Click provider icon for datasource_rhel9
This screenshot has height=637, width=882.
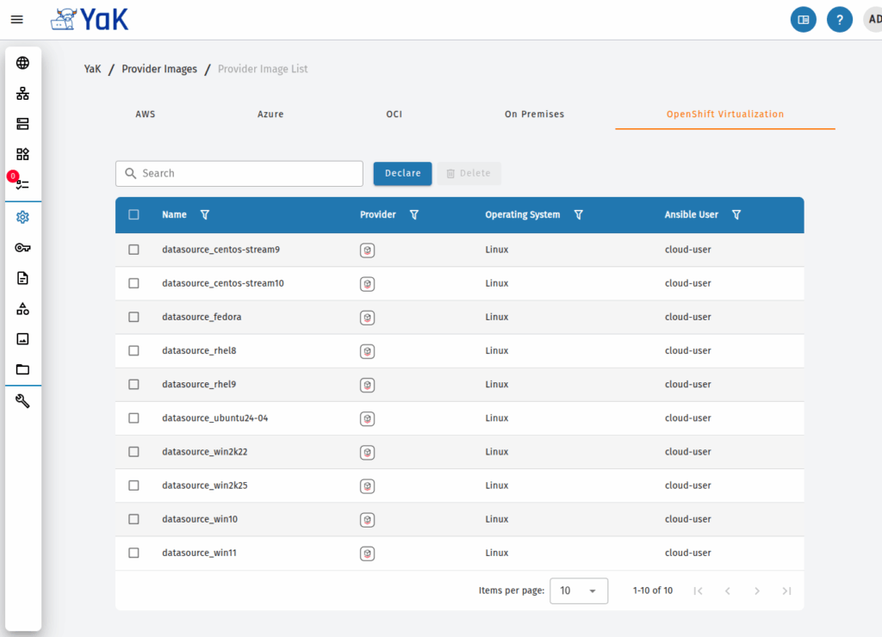click(367, 385)
